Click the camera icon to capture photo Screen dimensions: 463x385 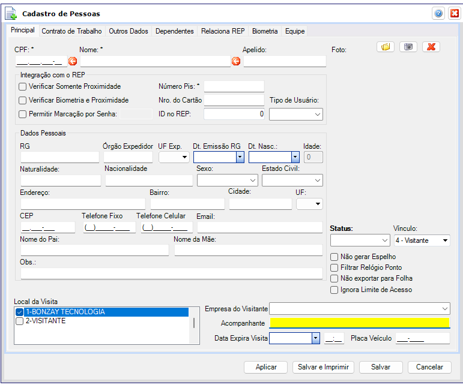click(x=408, y=47)
